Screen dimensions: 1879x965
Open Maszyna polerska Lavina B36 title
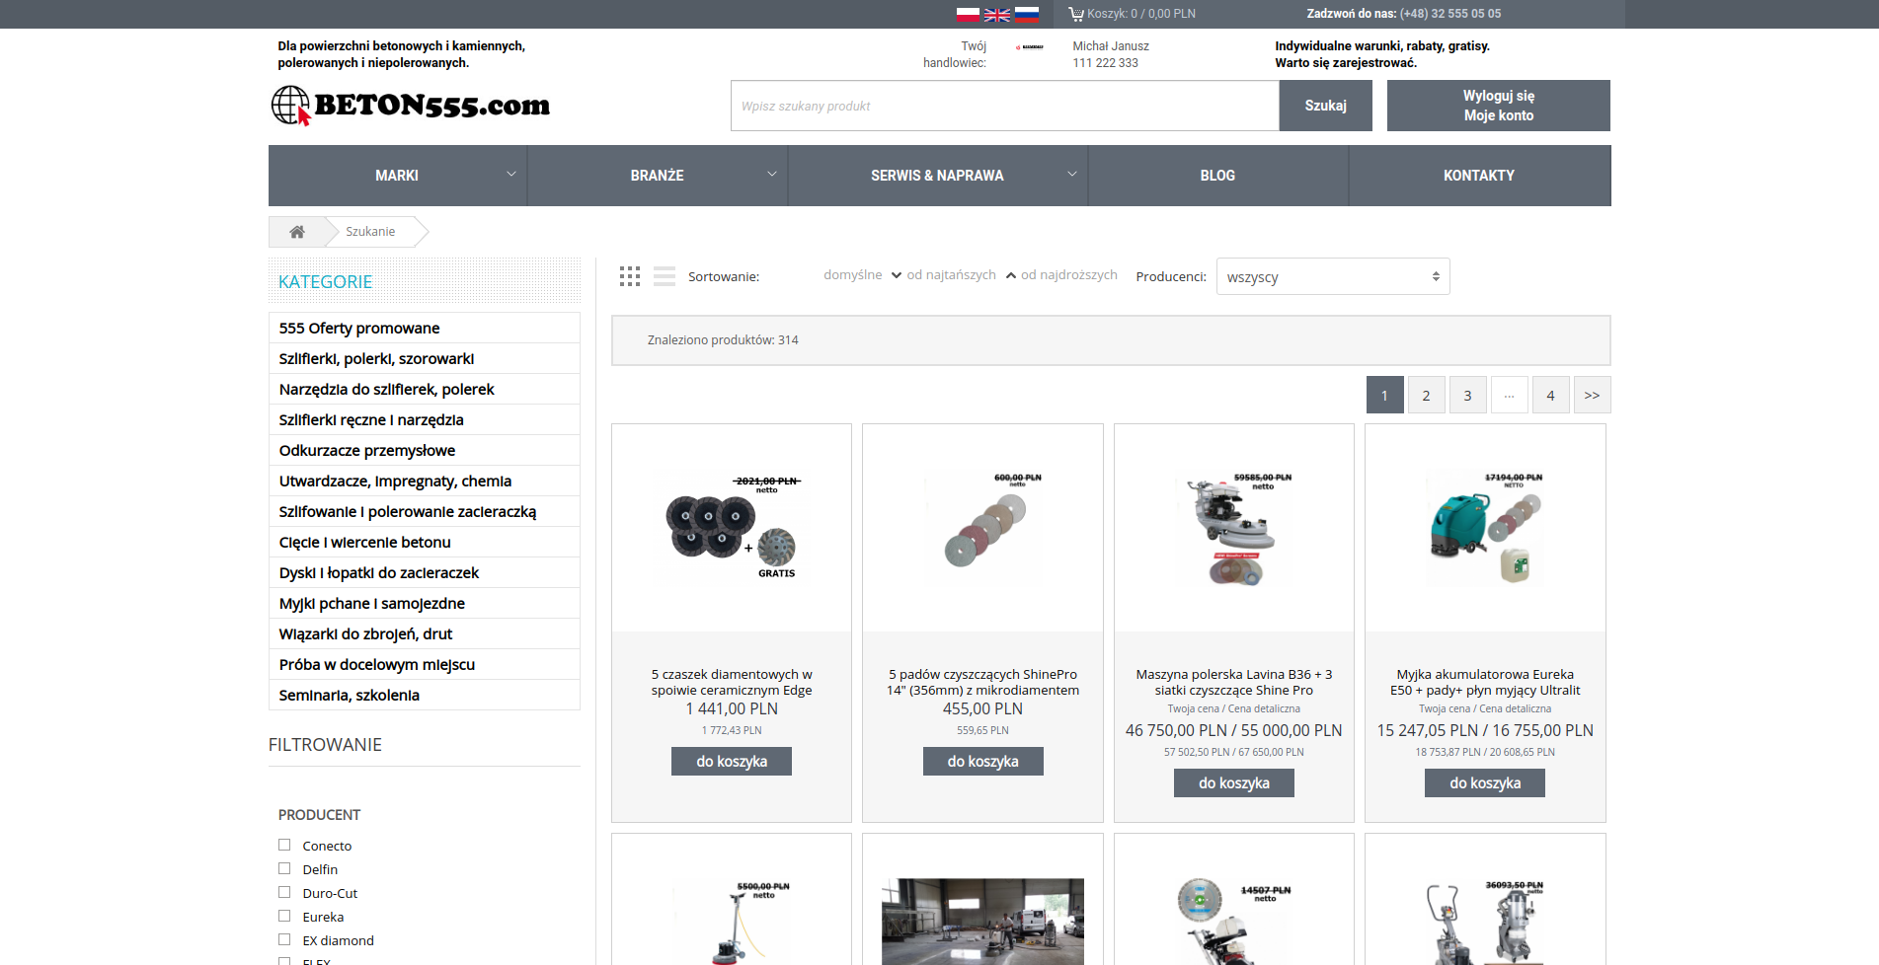[1233, 682]
